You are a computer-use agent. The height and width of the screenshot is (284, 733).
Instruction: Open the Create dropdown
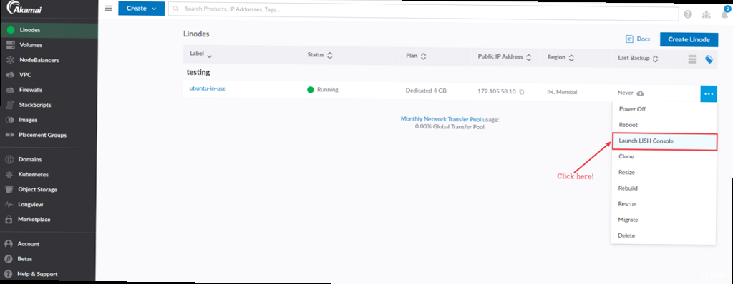(141, 9)
